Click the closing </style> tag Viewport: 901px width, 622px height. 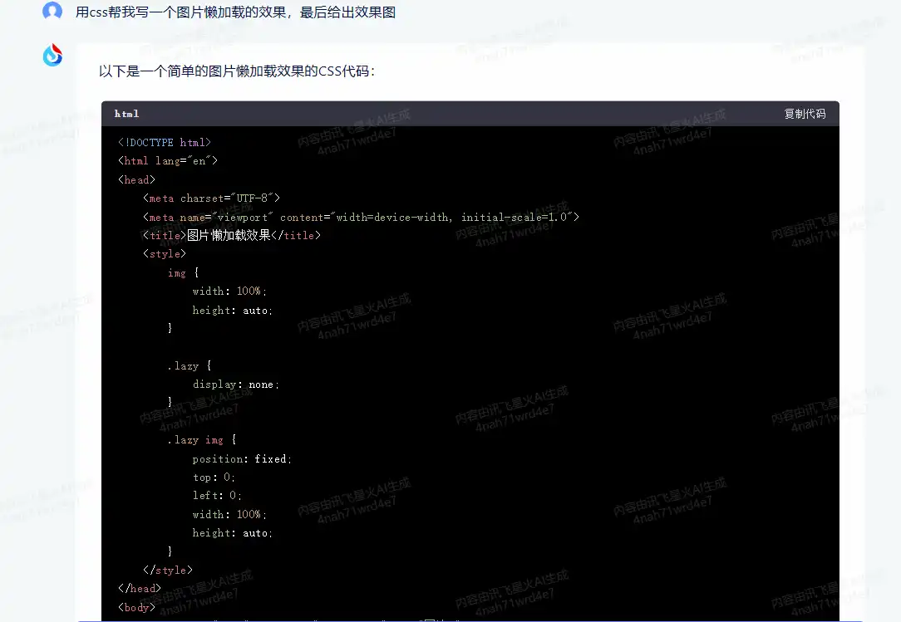point(168,571)
